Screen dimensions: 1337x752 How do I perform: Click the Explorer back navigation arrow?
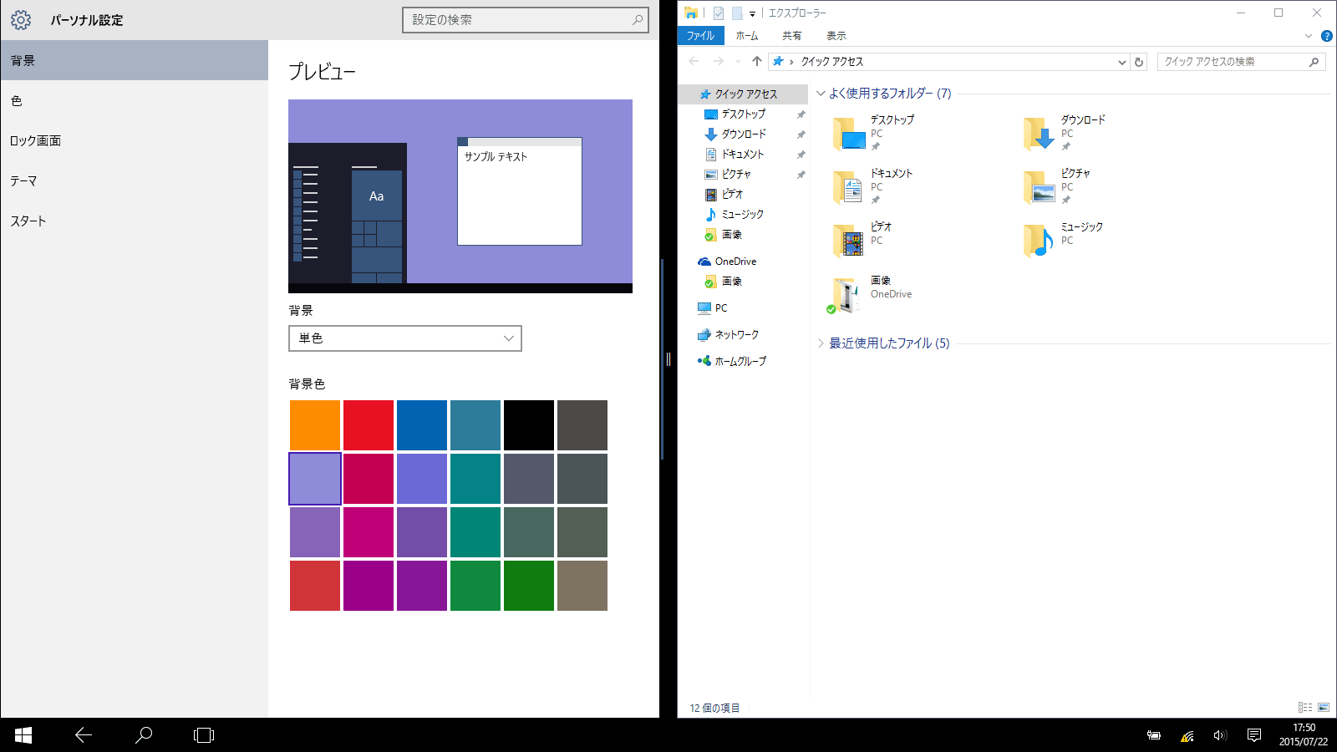694,61
